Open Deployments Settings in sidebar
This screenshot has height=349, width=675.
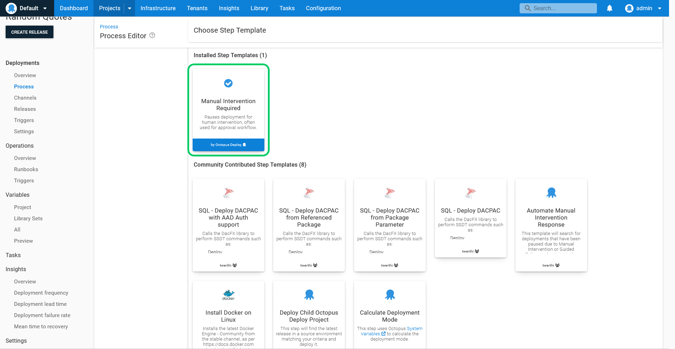24,132
